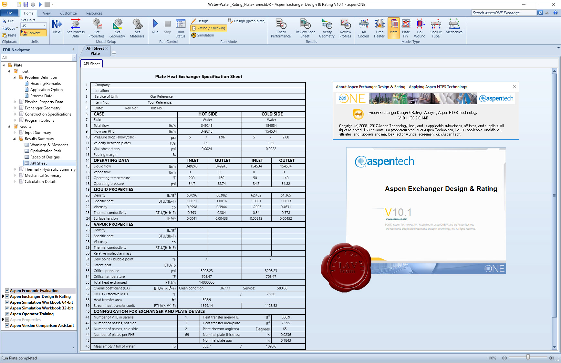Click Design (given plate) mode
This screenshot has width=561, height=363.
point(247,21)
